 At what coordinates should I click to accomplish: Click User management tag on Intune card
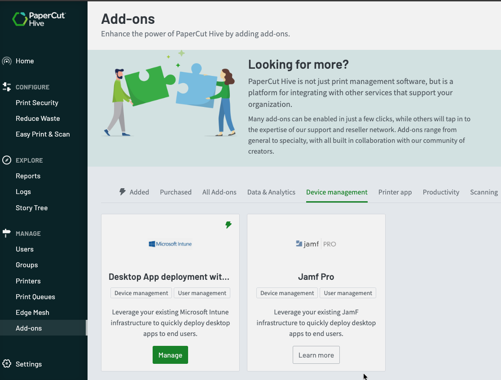click(x=202, y=293)
